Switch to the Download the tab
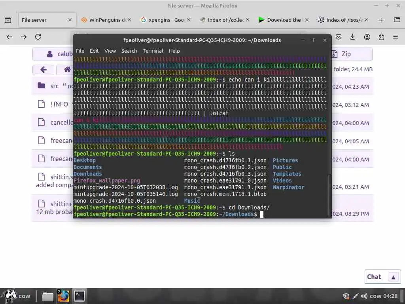This screenshot has height=304, width=405. [284, 20]
